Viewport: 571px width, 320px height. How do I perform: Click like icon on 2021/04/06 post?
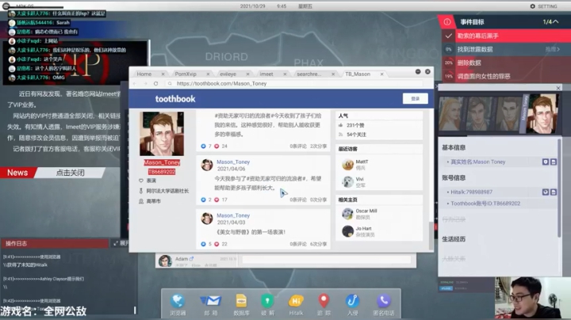203,200
